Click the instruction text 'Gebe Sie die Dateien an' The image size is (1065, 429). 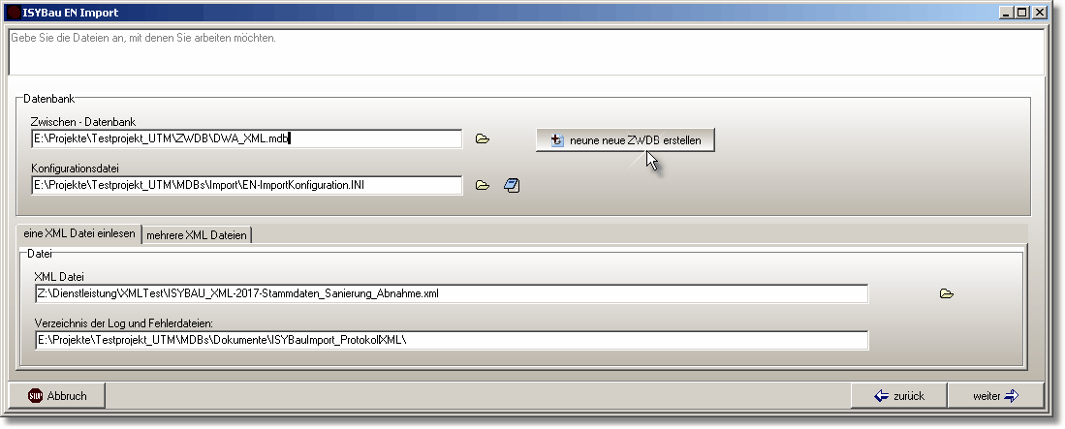(143, 38)
